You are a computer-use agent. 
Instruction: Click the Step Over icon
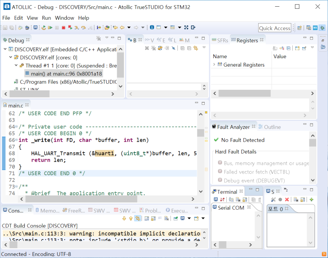pyautogui.click(x=83, y=27)
